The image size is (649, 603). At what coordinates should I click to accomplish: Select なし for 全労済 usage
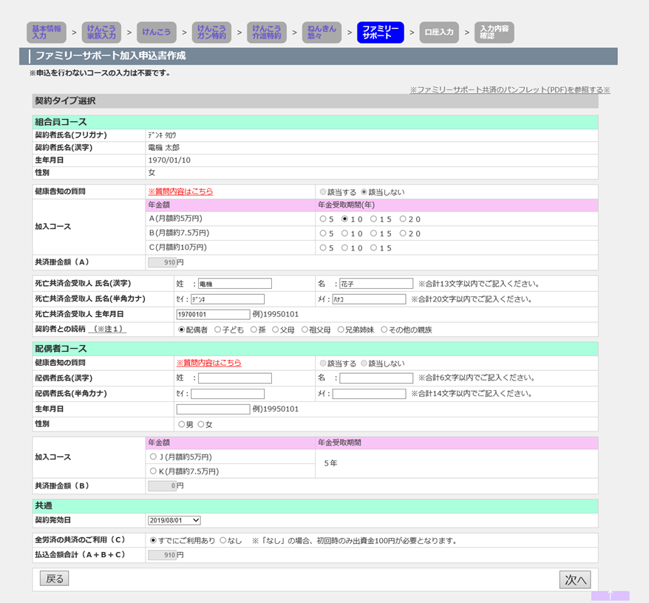pos(223,540)
